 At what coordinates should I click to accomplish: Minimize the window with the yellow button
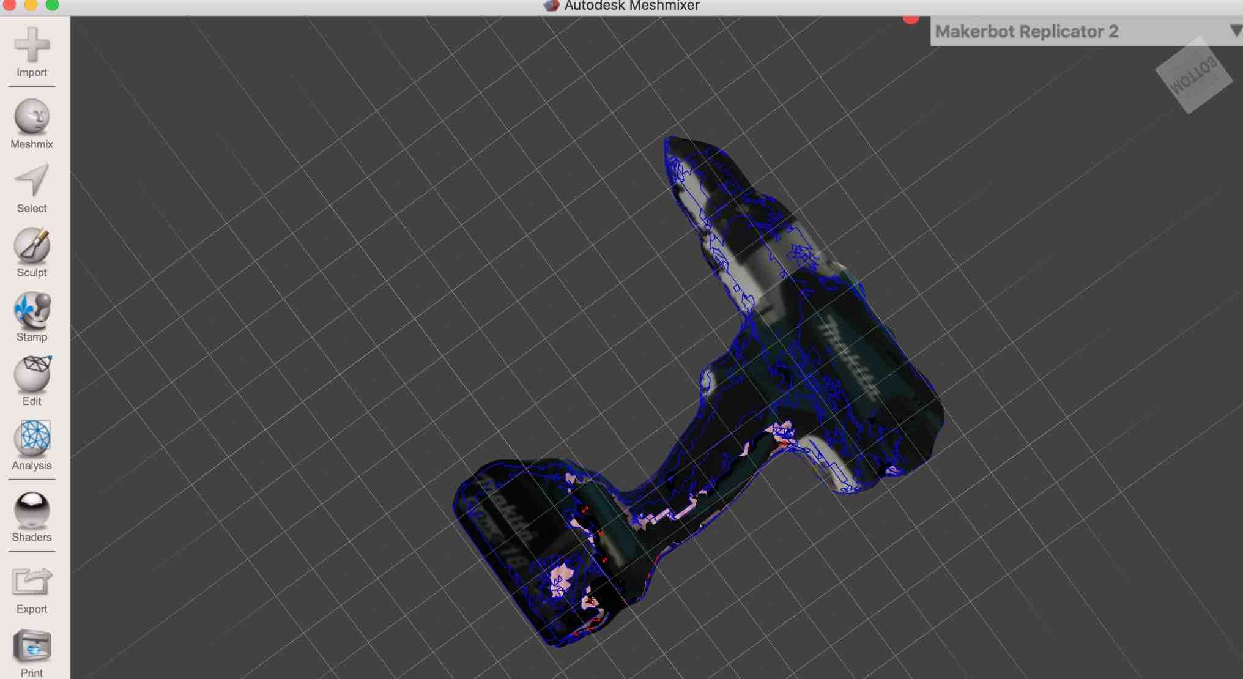[31, 5]
